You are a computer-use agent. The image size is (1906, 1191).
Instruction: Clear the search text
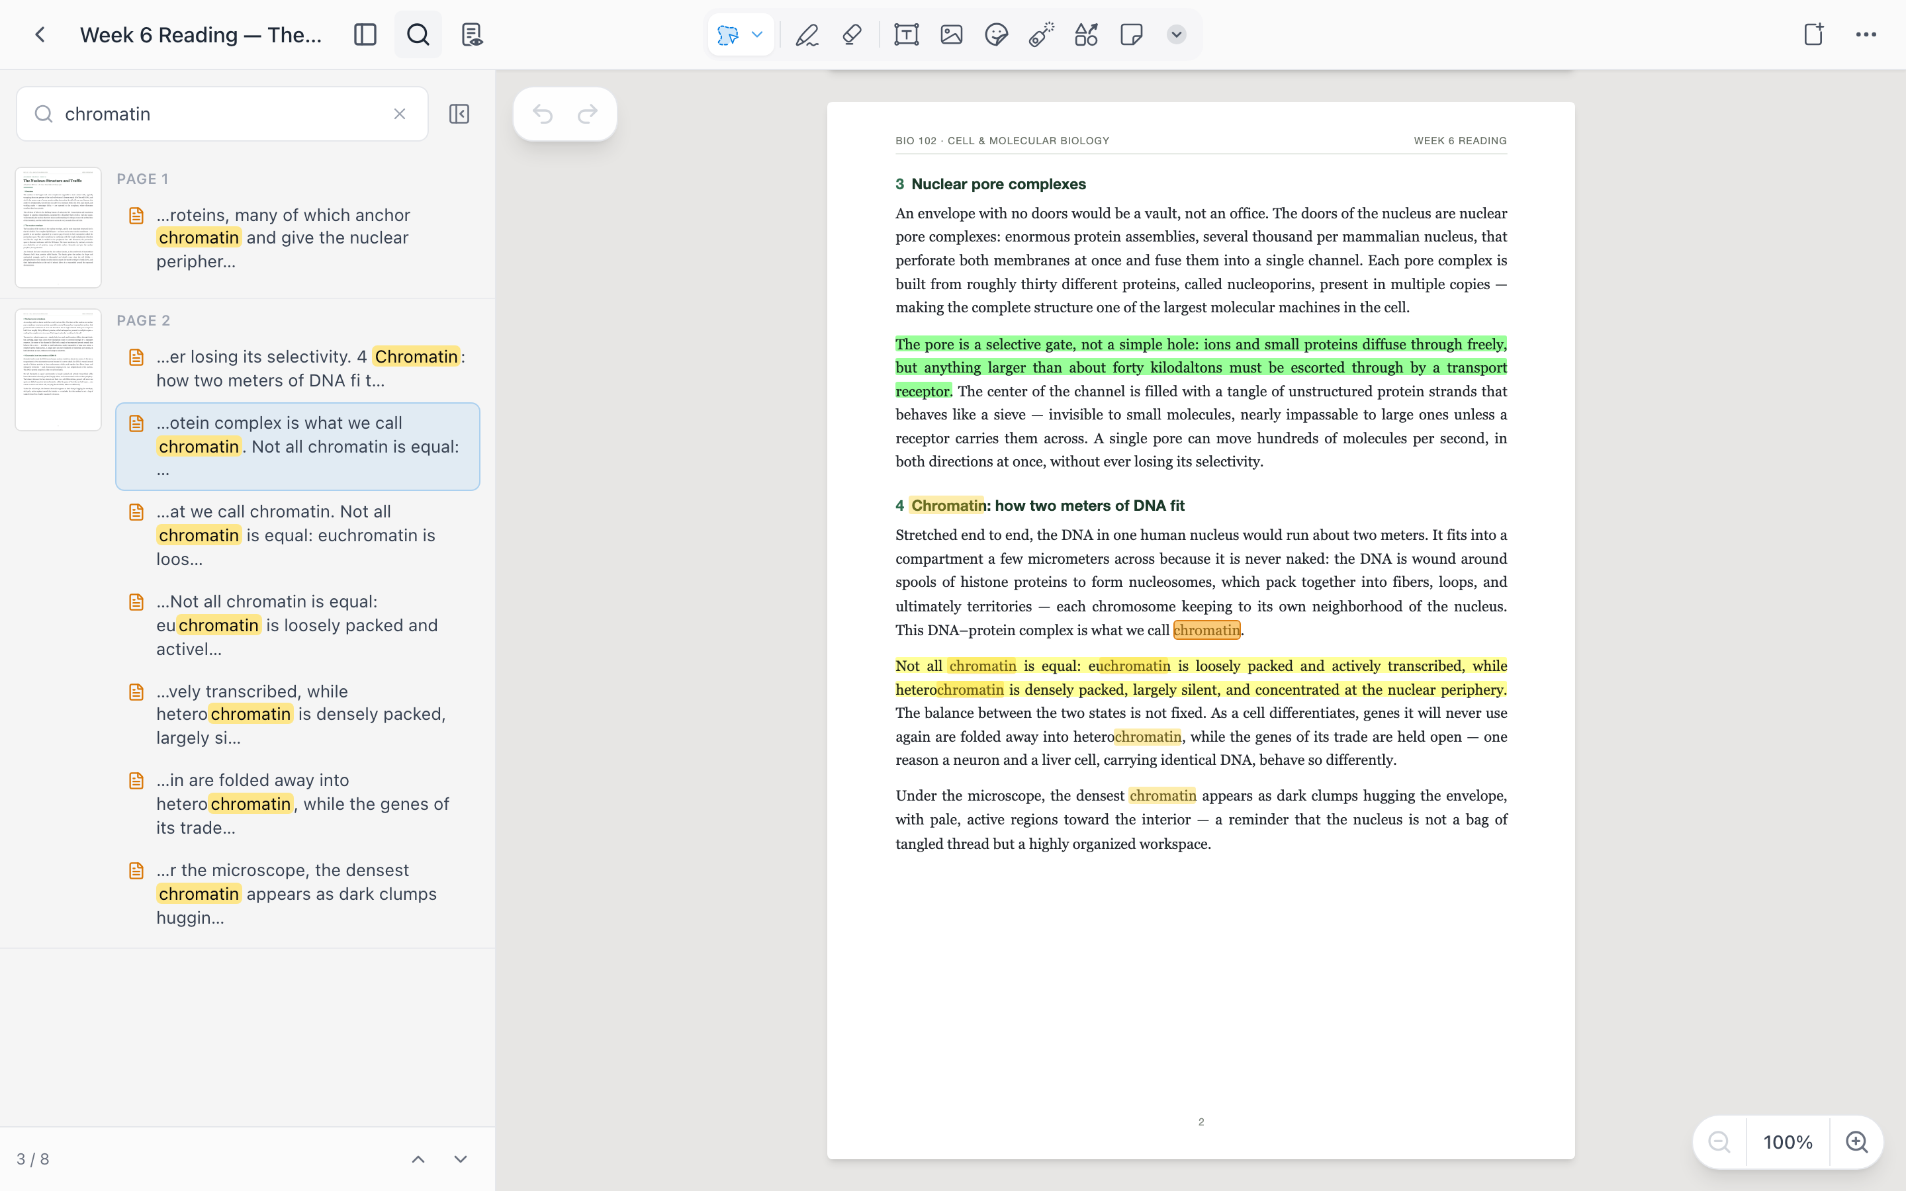pyautogui.click(x=399, y=114)
